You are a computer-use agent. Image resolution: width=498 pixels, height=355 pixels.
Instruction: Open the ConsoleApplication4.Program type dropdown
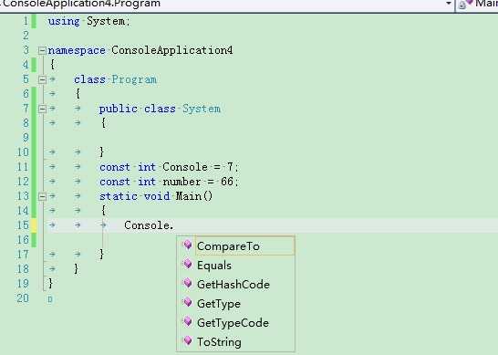(449, 4)
